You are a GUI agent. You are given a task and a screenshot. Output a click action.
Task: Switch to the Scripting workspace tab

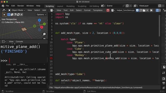(50, 6)
